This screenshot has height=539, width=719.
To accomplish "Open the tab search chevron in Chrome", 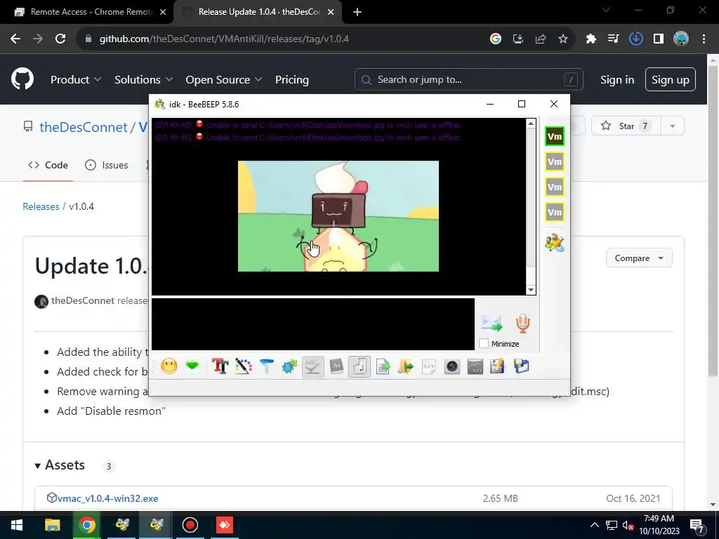I will pyautogui.click(x=606, y=10).
